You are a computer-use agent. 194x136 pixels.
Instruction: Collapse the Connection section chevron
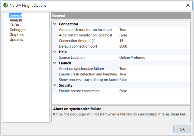55,24
